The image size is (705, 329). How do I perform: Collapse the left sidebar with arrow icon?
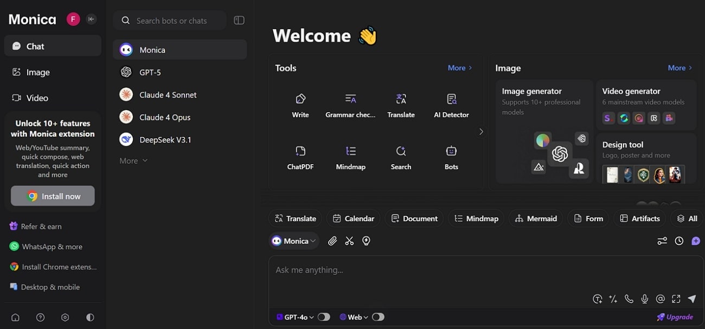click(x=91, y=20)
